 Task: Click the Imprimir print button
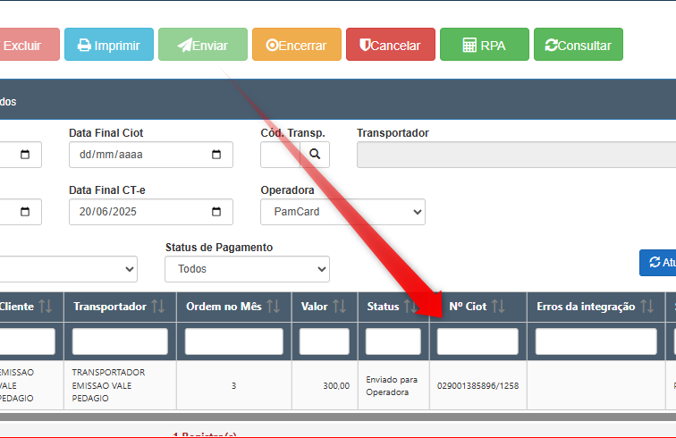pos(108,45)
